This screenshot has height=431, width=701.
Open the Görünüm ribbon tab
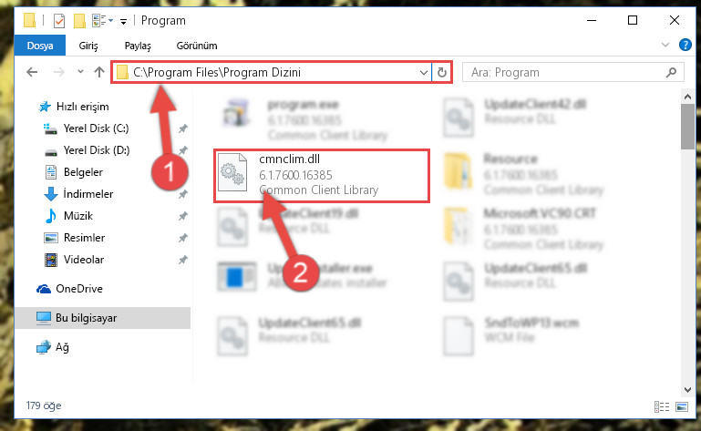pyautogui.click(x=197, y=46)
